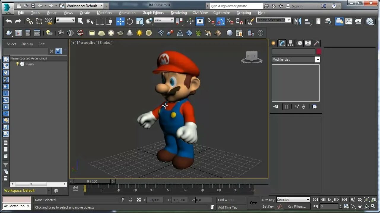The width and height of the screenshot is (380, 213).
Task: Open the Selected key filter dropdown
Action: pos(293,200)
